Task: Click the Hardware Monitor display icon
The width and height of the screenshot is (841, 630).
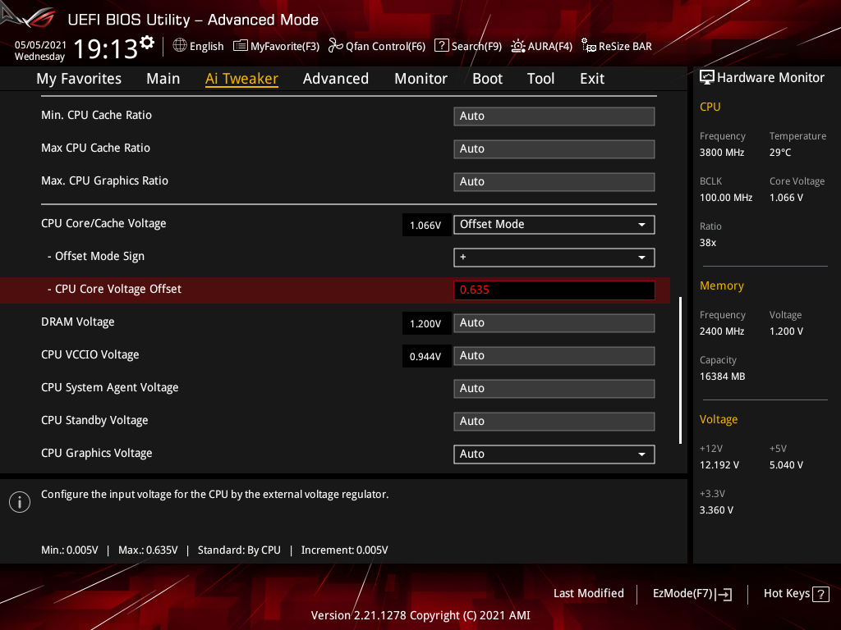Action: (x=707, y=78)
